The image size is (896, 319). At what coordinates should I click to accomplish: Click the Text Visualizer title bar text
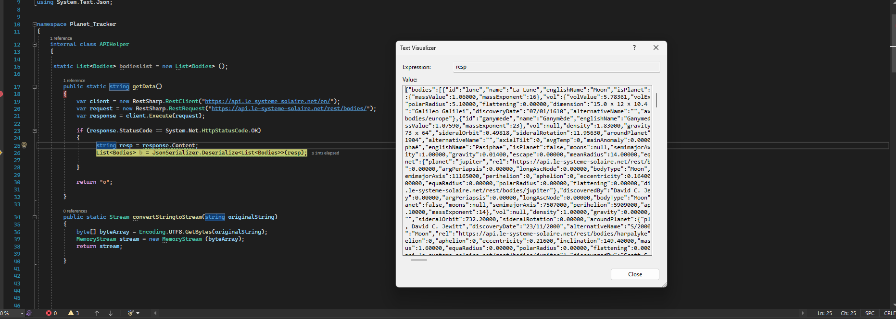click(418, 48)
